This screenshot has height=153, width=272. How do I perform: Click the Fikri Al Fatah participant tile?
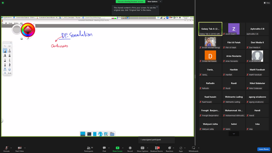(234, 42)
